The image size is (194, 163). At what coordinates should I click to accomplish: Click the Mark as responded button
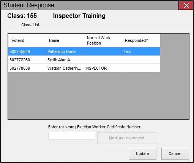(127, 138)
